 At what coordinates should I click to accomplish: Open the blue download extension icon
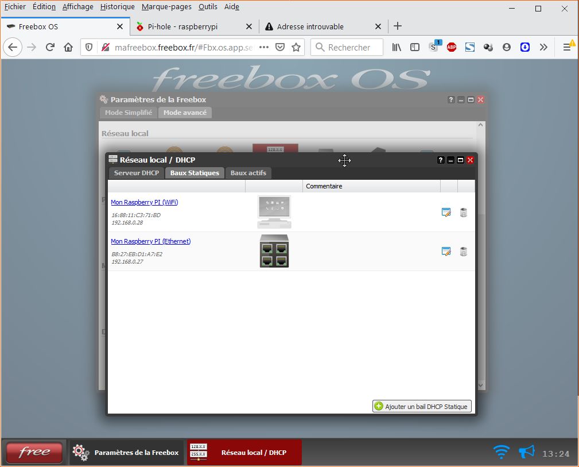[x=524, y=47]
